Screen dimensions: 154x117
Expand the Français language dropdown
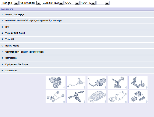tap(10, 3)
